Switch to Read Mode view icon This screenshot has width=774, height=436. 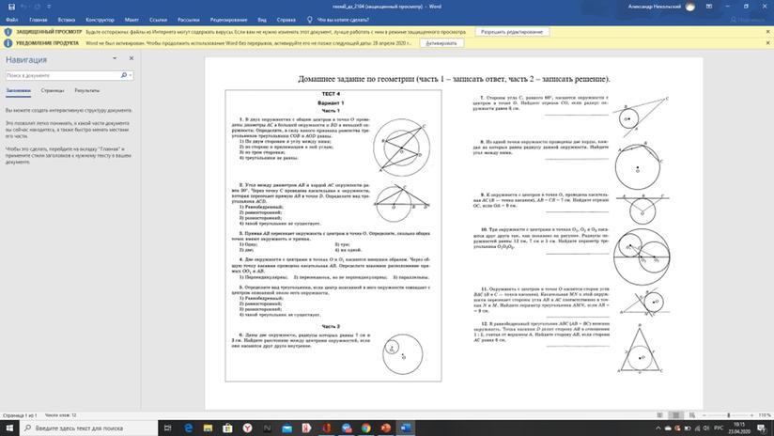(x=659, y=415)
